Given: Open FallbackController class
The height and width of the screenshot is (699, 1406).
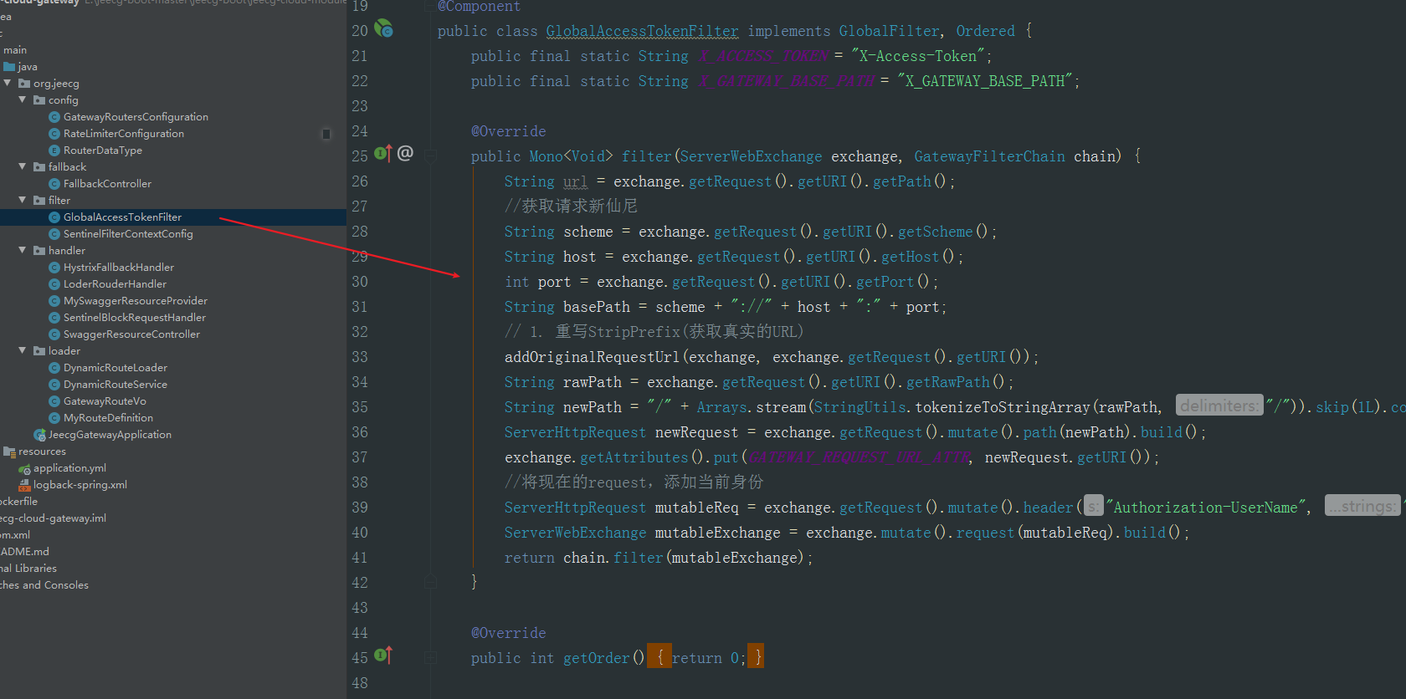Looking at the screenshot, I should coord(107,184).
